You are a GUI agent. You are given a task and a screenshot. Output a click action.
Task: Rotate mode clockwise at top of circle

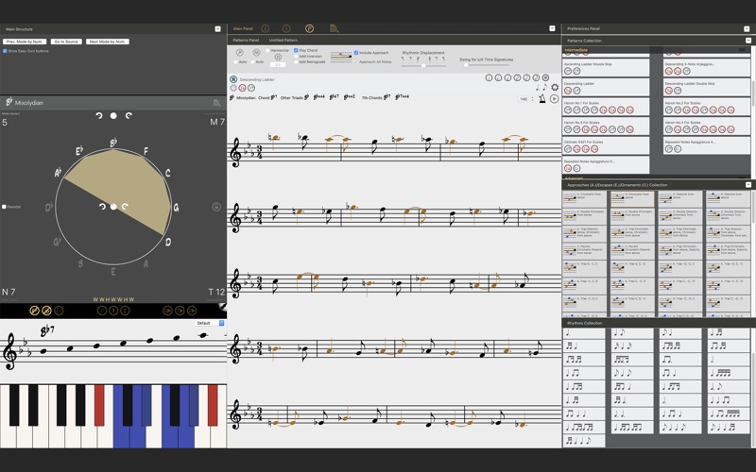tap(129, 115)
